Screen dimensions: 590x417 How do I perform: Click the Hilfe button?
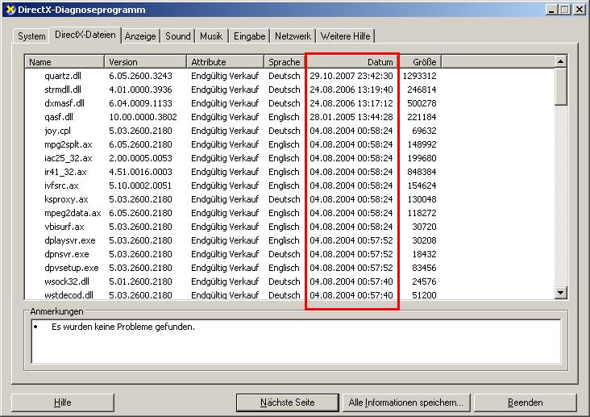[x=62, y=402]
